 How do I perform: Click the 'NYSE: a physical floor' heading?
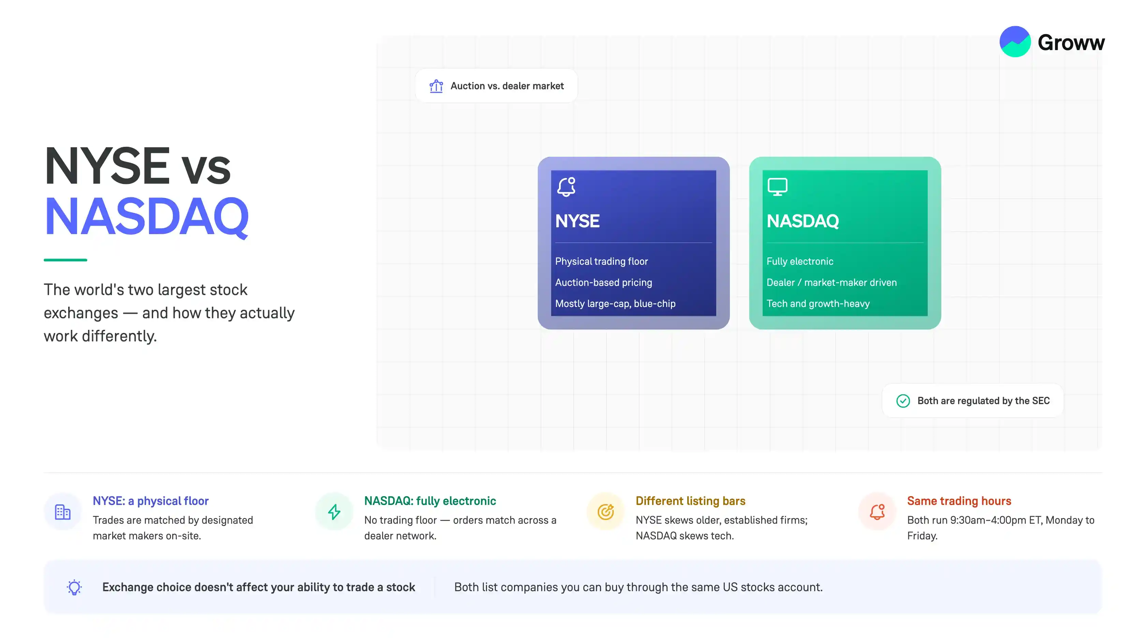[150, 501]
